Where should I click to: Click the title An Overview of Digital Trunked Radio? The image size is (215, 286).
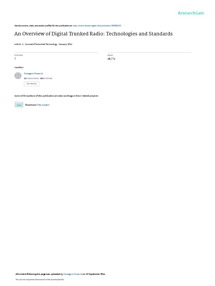94,34
